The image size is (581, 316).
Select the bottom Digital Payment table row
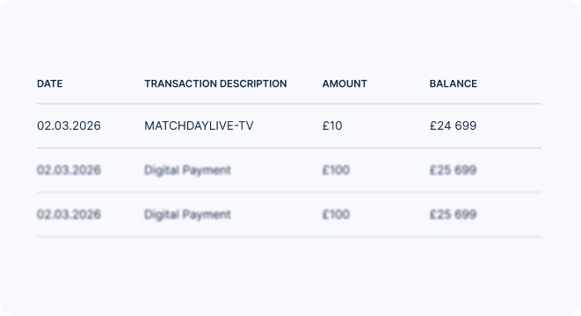[x=289, y=214]
